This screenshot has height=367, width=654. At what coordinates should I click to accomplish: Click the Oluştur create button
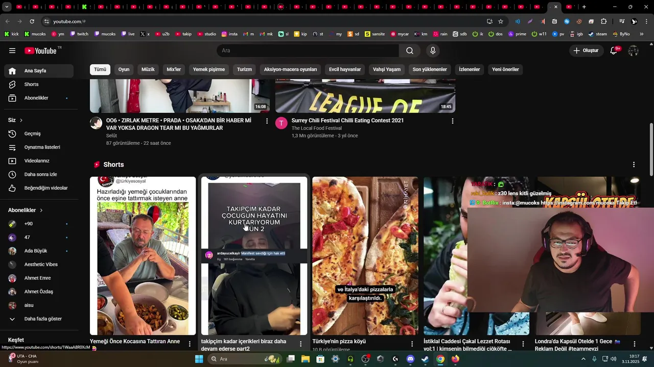(586, 50)
